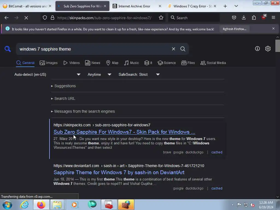This screenshot has height=210, width=280.
Task: Select the Images category
Action: pyautogui.click(x=49, y=63)
